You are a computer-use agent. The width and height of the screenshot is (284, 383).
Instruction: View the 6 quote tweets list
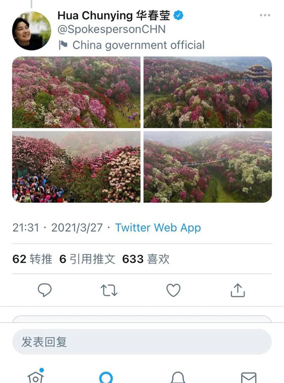click(x=87, y=259)
